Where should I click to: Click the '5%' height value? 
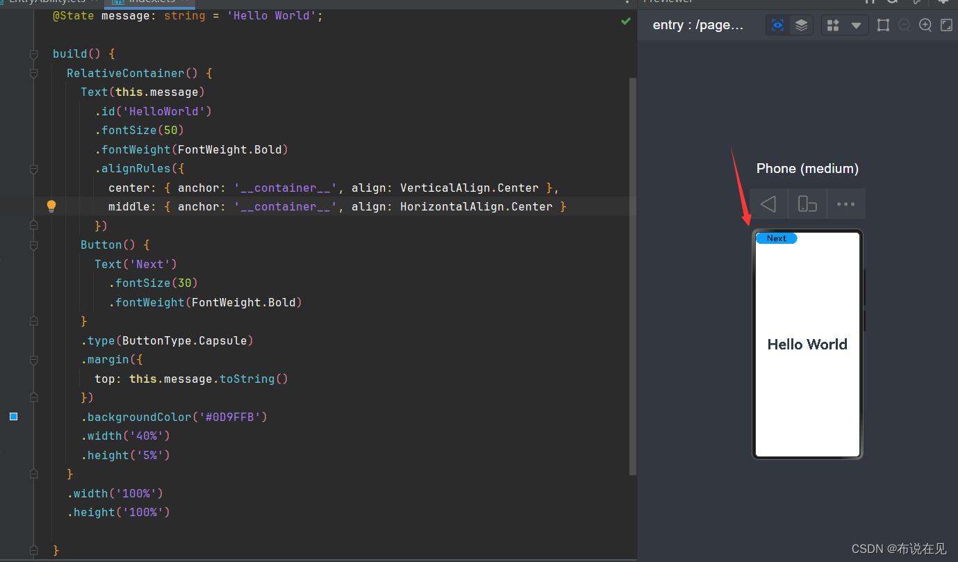[150, 455]
